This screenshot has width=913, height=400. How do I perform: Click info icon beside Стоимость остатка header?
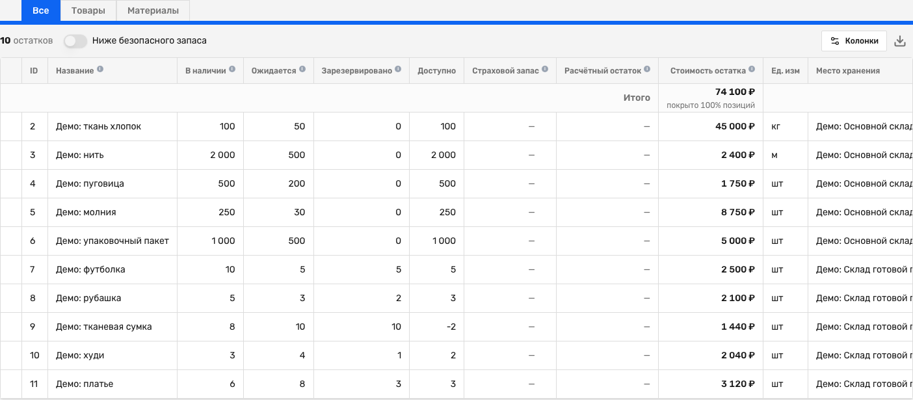[752, 70]
